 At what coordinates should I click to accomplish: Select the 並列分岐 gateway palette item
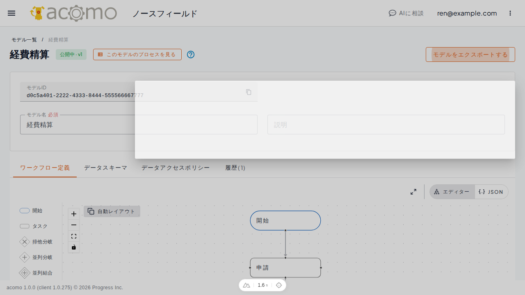(x=36, y=257)
